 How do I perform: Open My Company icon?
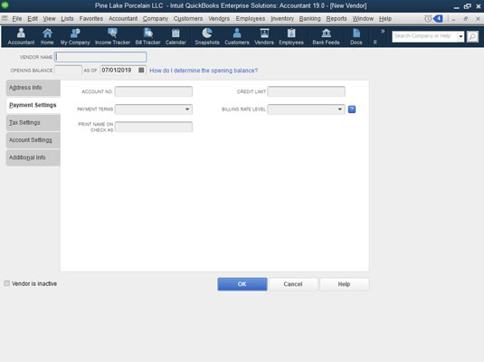75,36
